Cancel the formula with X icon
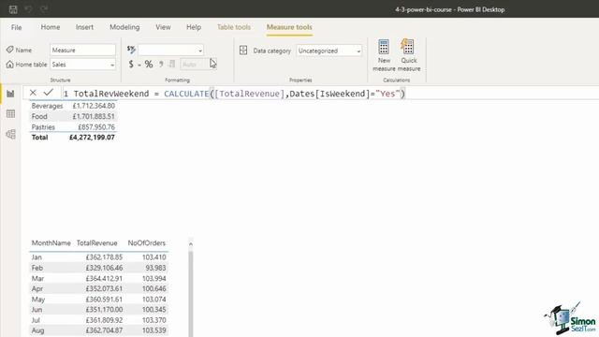Screen dimensions: 599x337 coord(33,93)
